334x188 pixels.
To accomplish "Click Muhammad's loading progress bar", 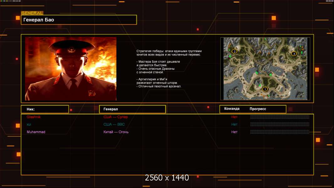I will point(280,132).
